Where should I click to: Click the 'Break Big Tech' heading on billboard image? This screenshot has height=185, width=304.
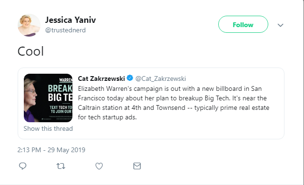click(x=60, y=93)
